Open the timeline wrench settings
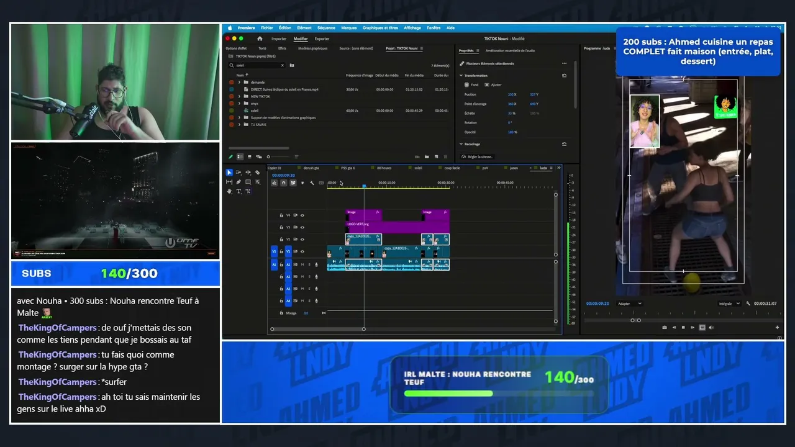The height and width of the screenshot is (447, 795). [x=312, y=183]
